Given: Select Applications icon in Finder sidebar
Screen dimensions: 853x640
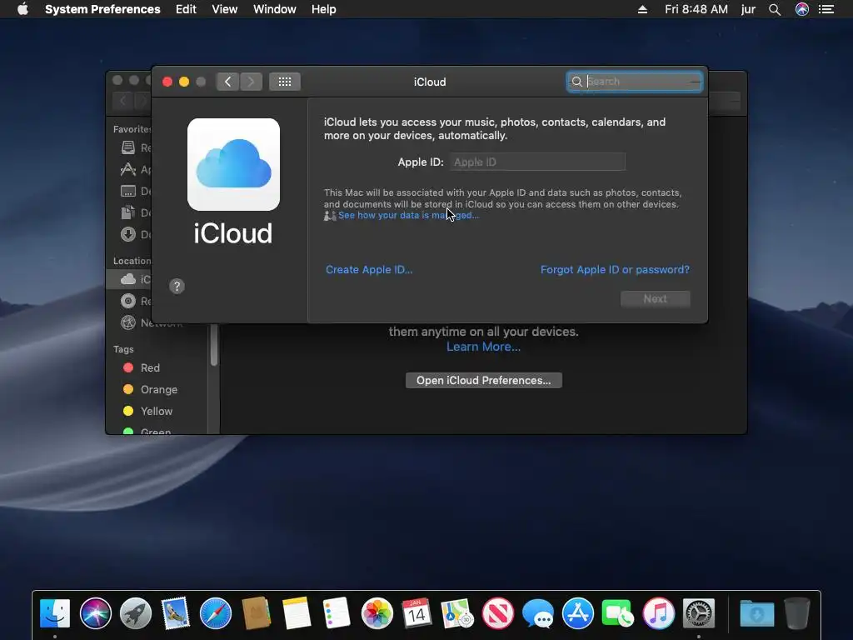Looking at the screenshot, I should (127, 169).
